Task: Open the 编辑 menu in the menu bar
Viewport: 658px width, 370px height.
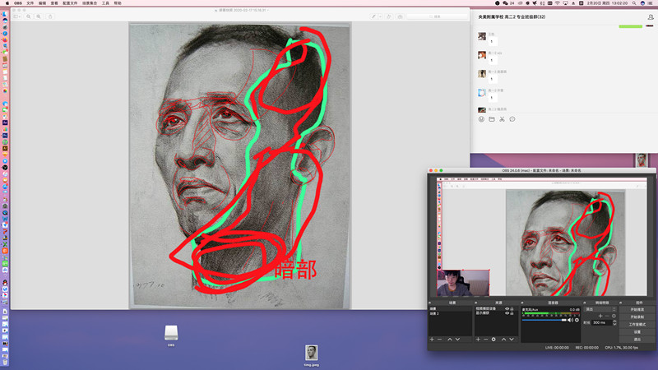Action: pyautogui.click(x=43, y=3)
